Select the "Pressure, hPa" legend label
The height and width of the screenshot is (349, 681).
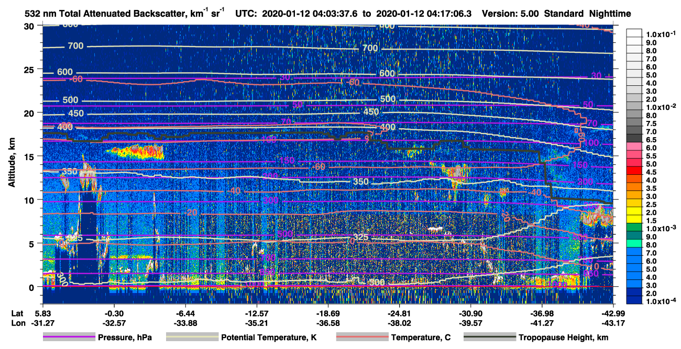(125, 337)
